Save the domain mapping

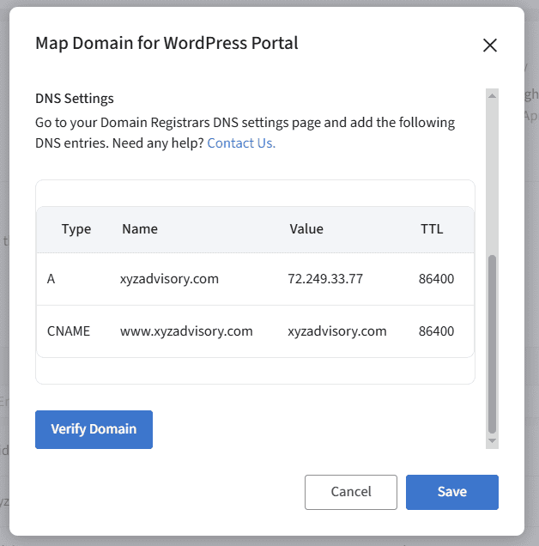click(x=451, y=492)
